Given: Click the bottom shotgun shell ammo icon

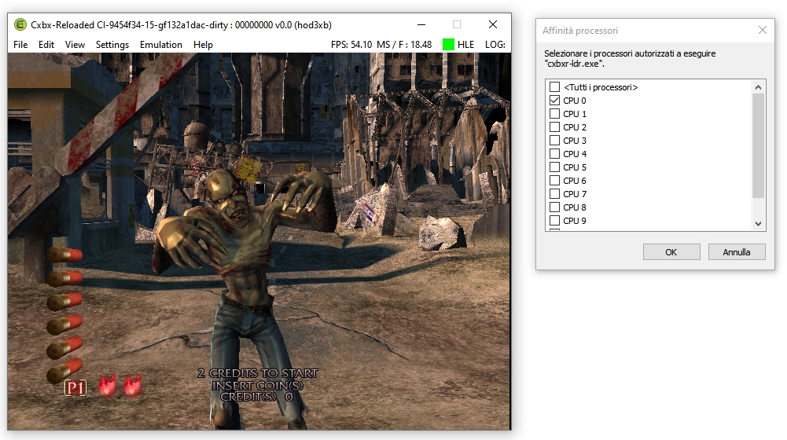Looking at the screenshot, I should click(x=64, y=371).
